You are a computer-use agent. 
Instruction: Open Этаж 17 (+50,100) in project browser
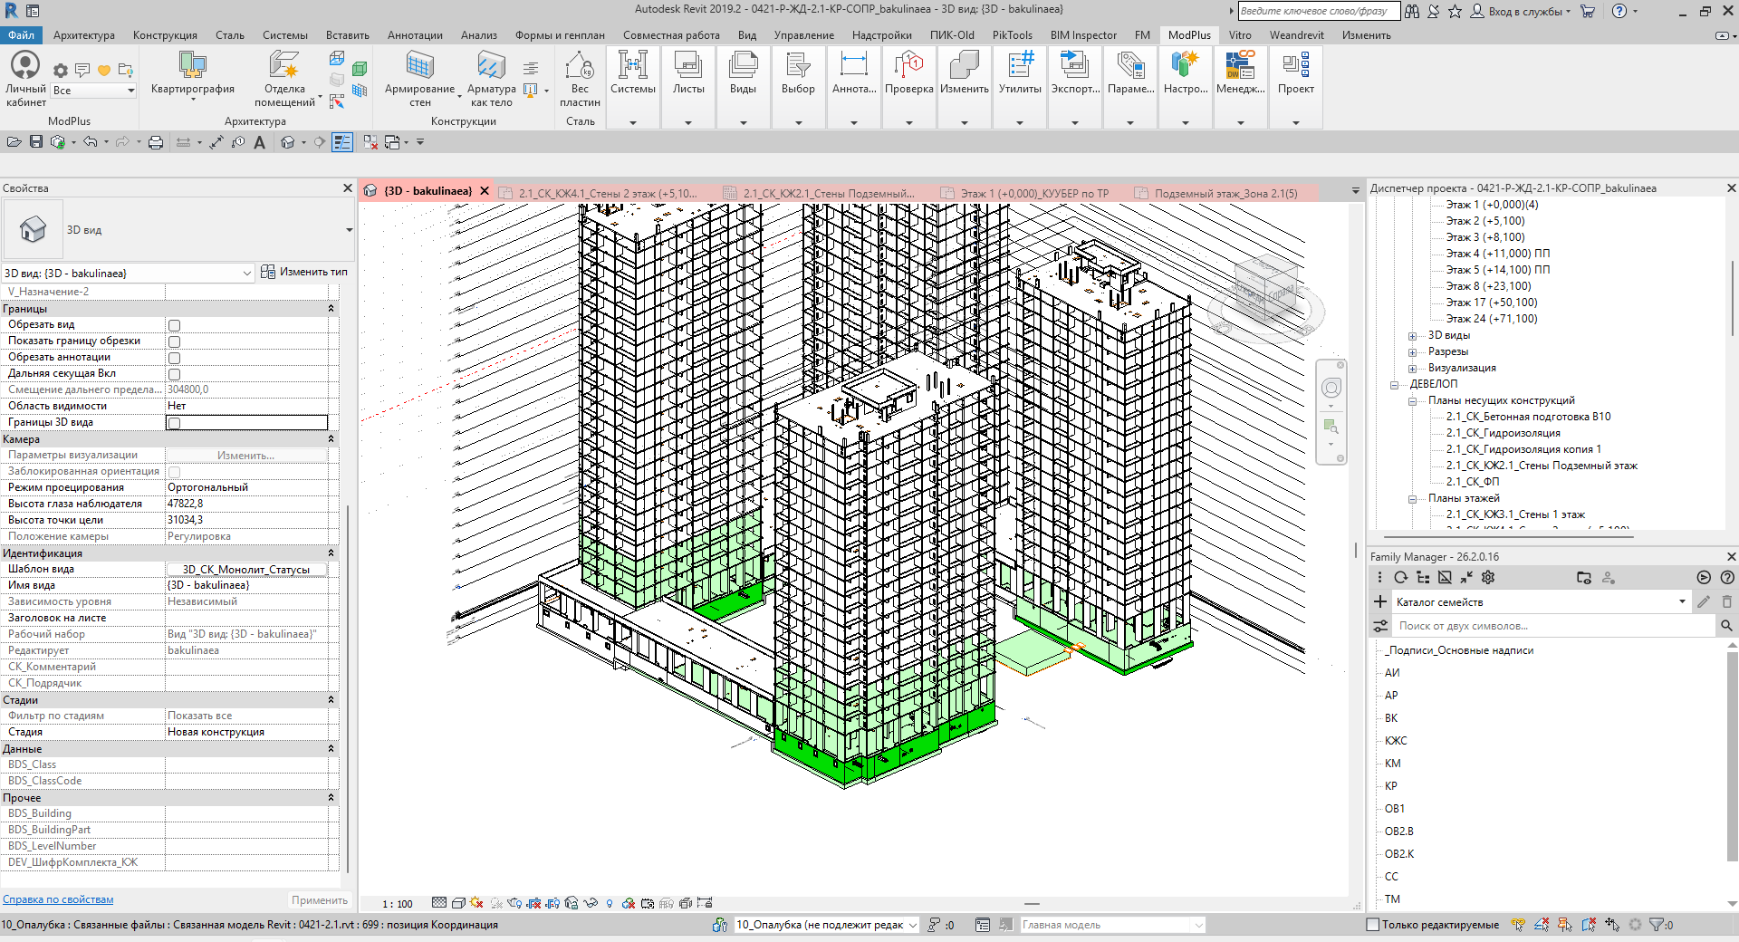pos(1491,303)
